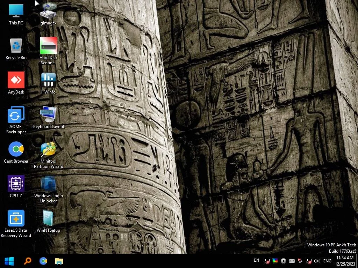Viewport: 358px width, 268px height.
Task: Open the rainbow color display tray icon
Action: point(275,261)
